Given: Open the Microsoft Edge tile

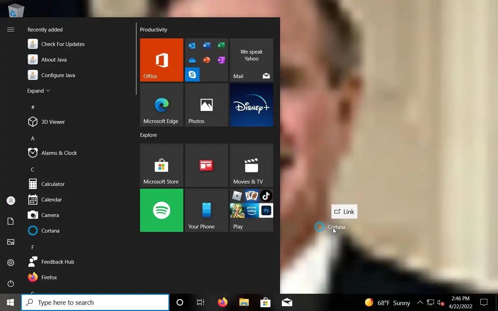Looking at the screenshot, I should [162, 105].
